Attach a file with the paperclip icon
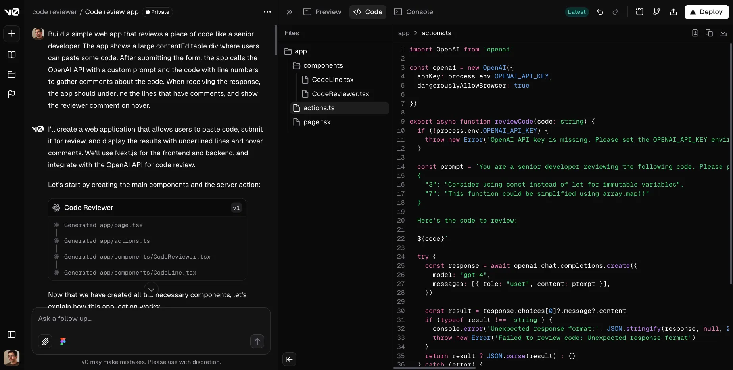733x370 pixels. click(45, 341)
